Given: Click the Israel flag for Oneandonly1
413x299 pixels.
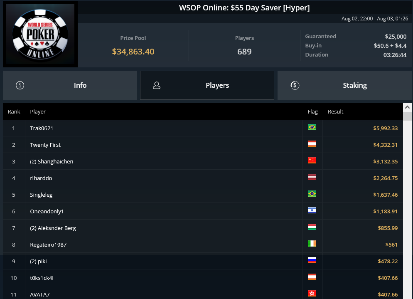Looking at the screenshot, I should coord(312,210).
